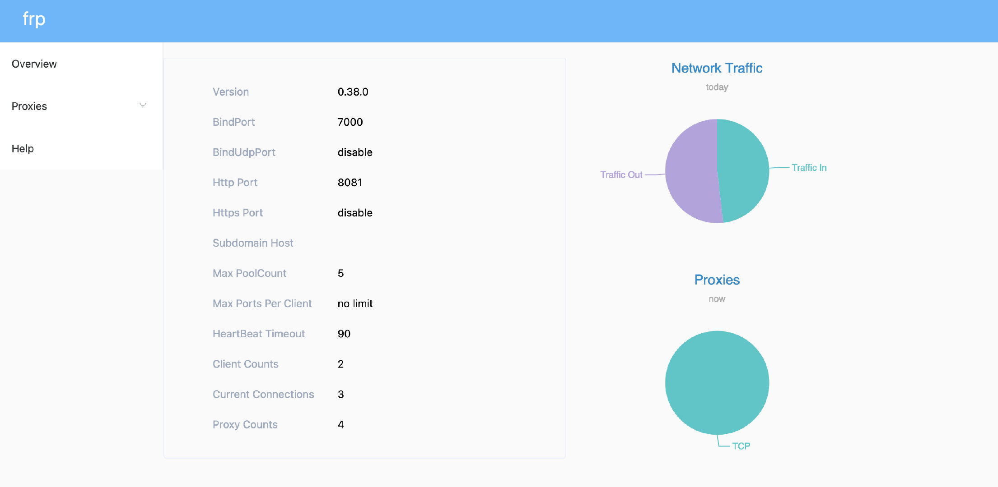
Task: Click the Traffic Out chart label
Action: pos(621,175)
